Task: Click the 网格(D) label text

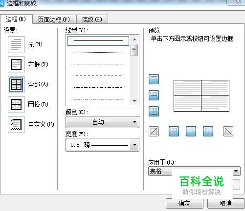Action: (38, 104)
